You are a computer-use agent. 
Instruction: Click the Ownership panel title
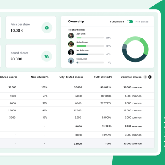point(76,22)
